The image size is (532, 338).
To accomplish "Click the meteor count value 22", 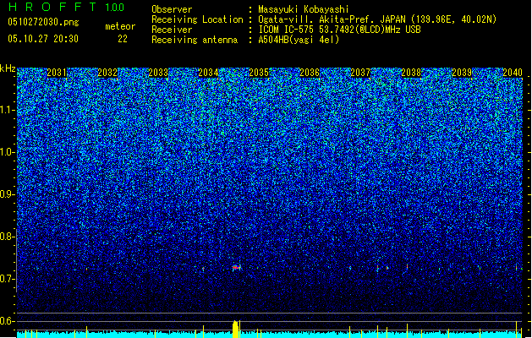I will [123, 39].
